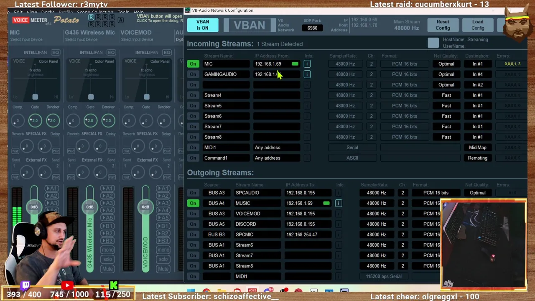Screen dimensions: 535x301
Task: Click MIC strip Gate knob
Action: click(x=34, y=121)
